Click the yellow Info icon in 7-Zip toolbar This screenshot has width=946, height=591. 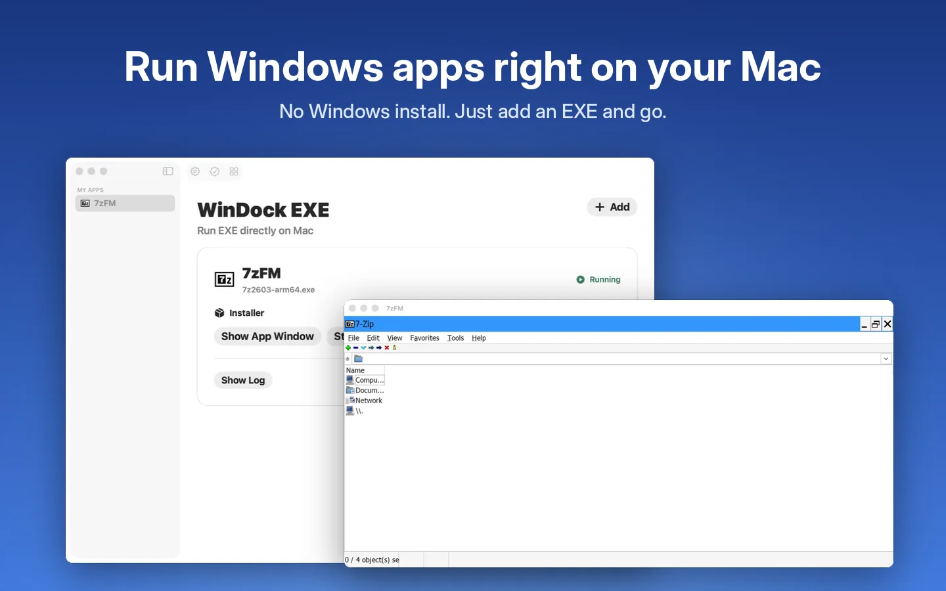click(394, 348)
